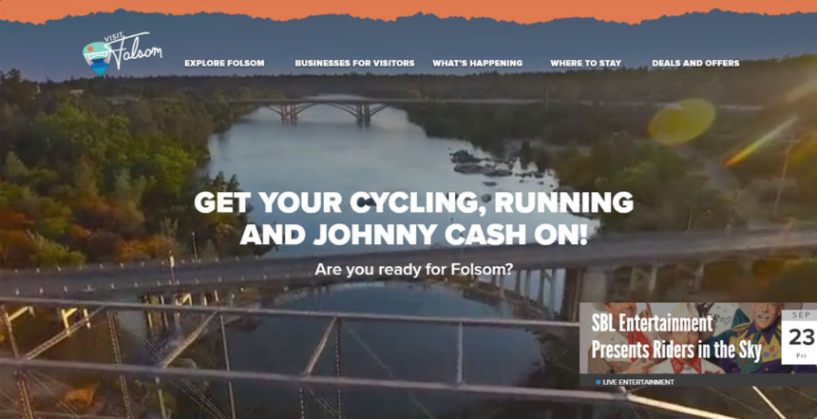Click the 'Are you ready for Folsom?' tagline
Image resolution: width=817 pixels, height=419 pixels.
pos(413,270)
